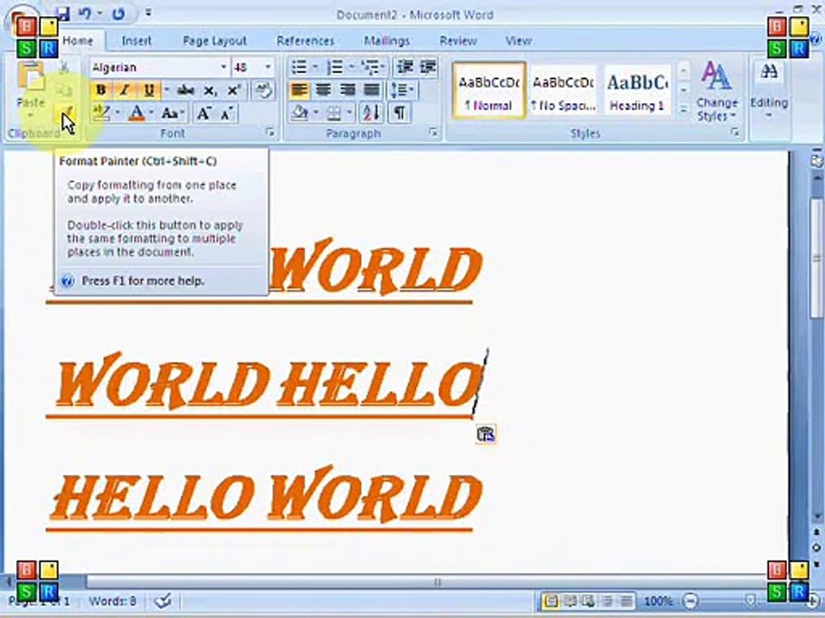The width and height of the screenshot is (825, 618).
Task: Toggle Strikethrough formatting
Action: click(x=186, y=90)
